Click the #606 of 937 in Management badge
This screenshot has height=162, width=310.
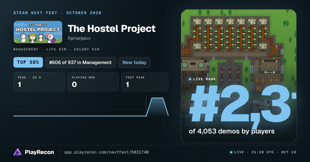pyautogui.click(x=81, y=62)
